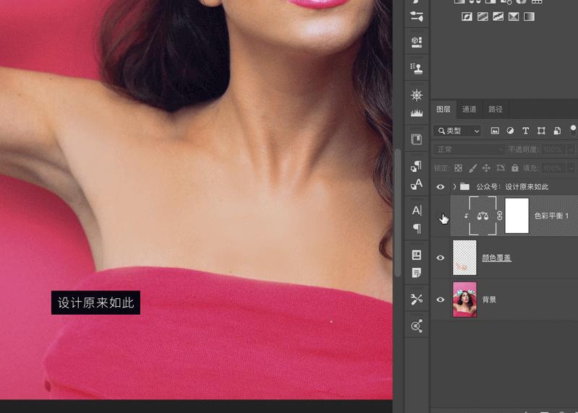Filter layers by pixel image icon
The image size is (578, 413).
click(x=495, y=131)
